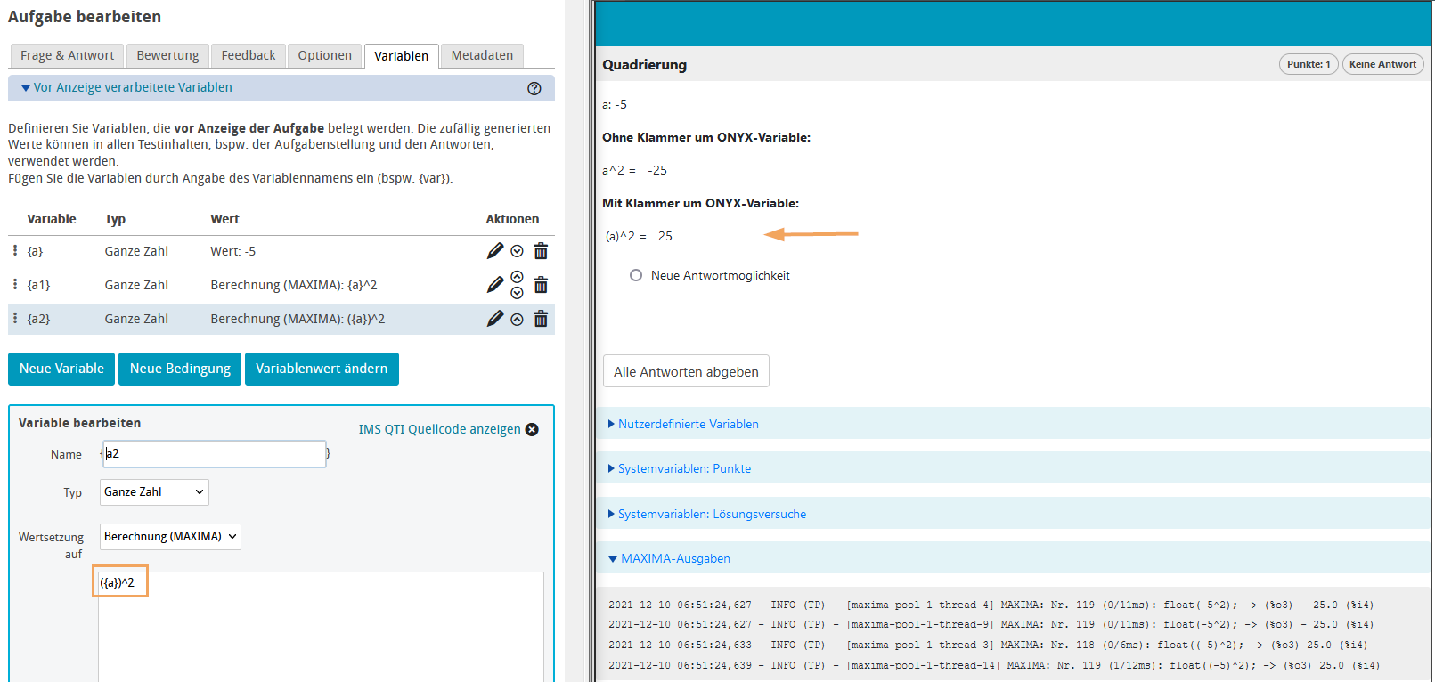
Task: Open the Metadaten tab
Action: (x=482, y=55)
